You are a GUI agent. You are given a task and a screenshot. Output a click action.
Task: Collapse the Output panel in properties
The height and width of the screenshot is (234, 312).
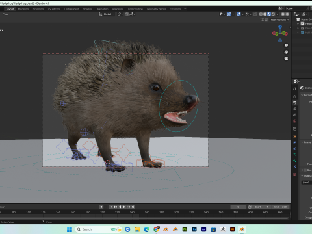click(302, 176)
